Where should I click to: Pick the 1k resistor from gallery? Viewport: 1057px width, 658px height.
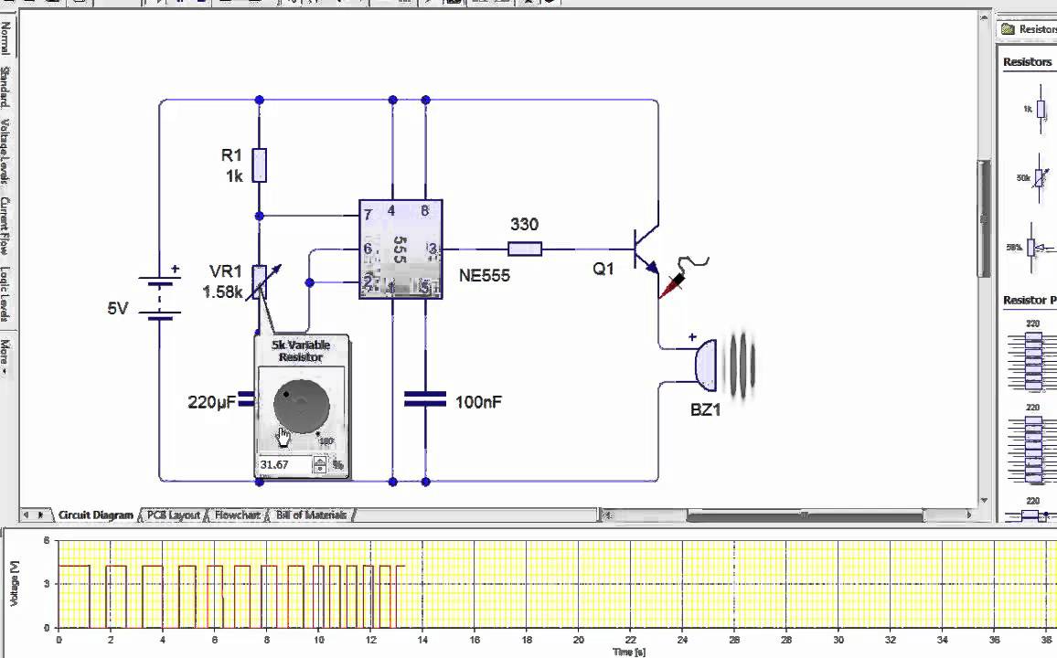pyautogui.click(x=1041, y=109)
